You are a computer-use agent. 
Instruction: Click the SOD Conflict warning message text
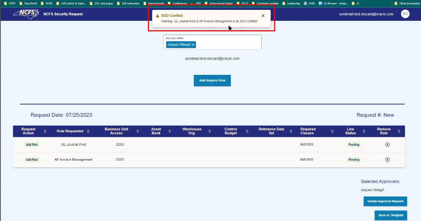pos(209,21)
